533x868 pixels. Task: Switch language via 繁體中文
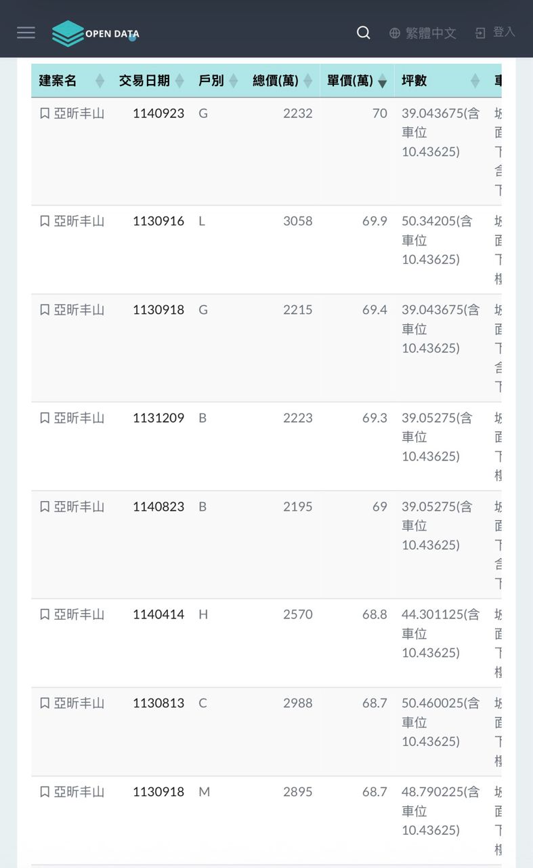pyautogui.click(x=431, y=33)
